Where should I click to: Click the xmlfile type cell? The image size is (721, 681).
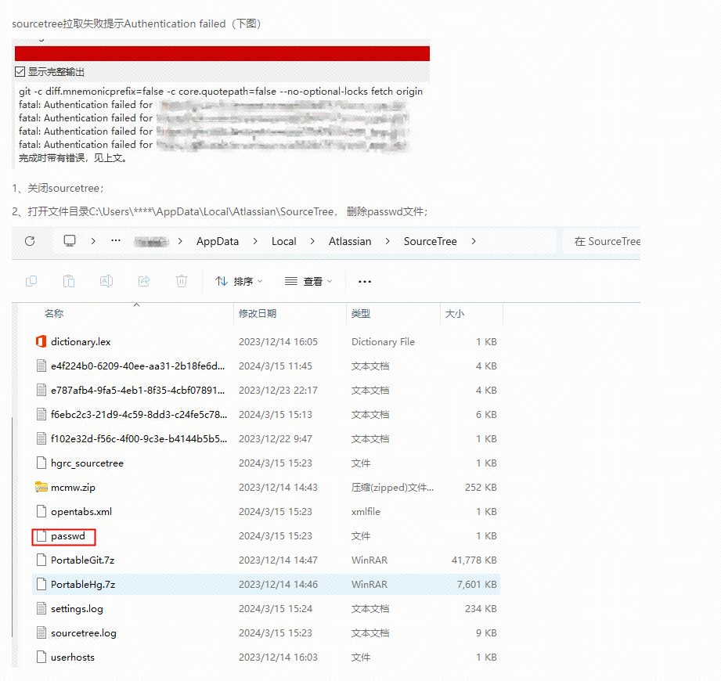[x=366, y=512]
